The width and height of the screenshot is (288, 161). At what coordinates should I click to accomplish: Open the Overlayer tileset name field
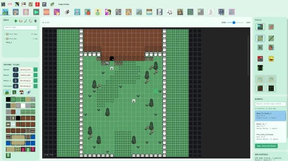pyautogui.click(x=26, y=86)
